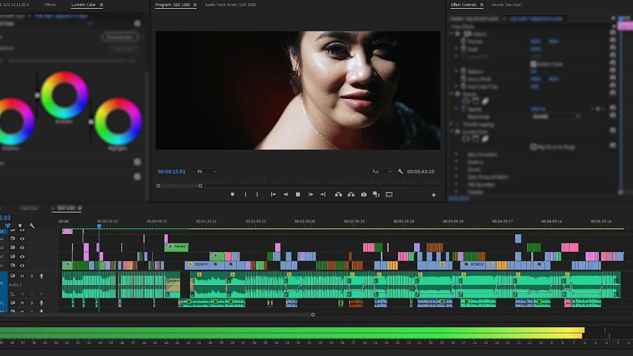This screenshot has height=356, width=633.
Task: Open the Fit zoom level dropdown
Action: (207, 172)
